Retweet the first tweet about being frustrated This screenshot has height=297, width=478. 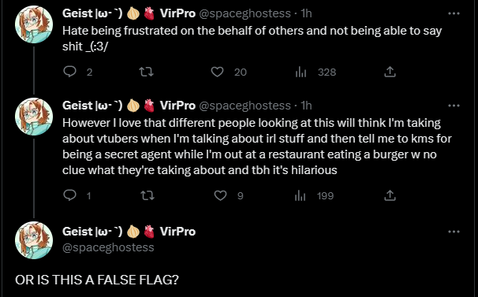pos(147,72)
